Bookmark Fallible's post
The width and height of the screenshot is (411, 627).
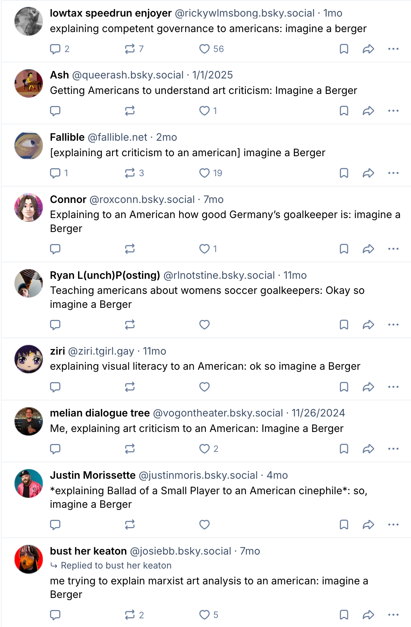coord(344,173)
